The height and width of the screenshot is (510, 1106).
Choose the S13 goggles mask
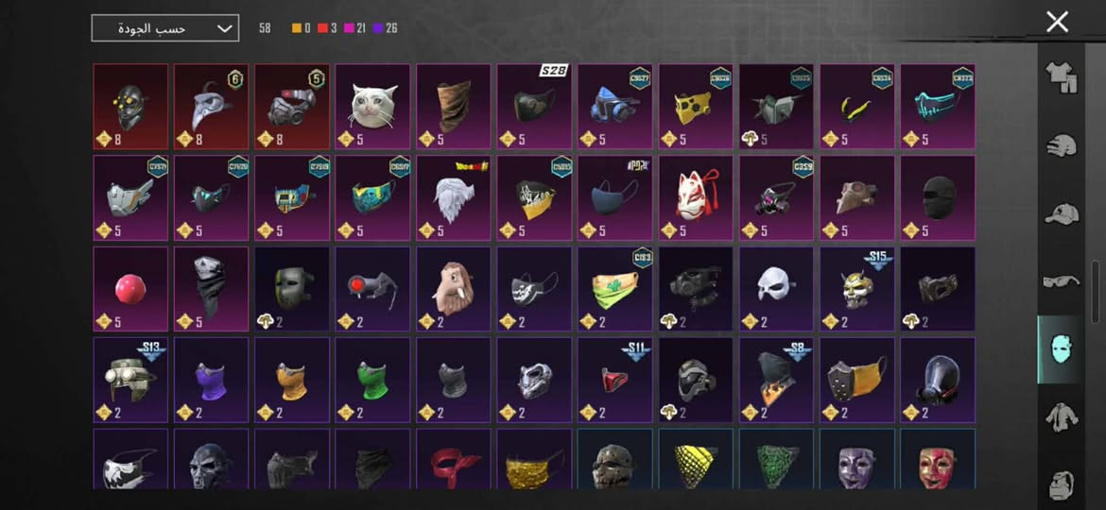pos(130,380)
